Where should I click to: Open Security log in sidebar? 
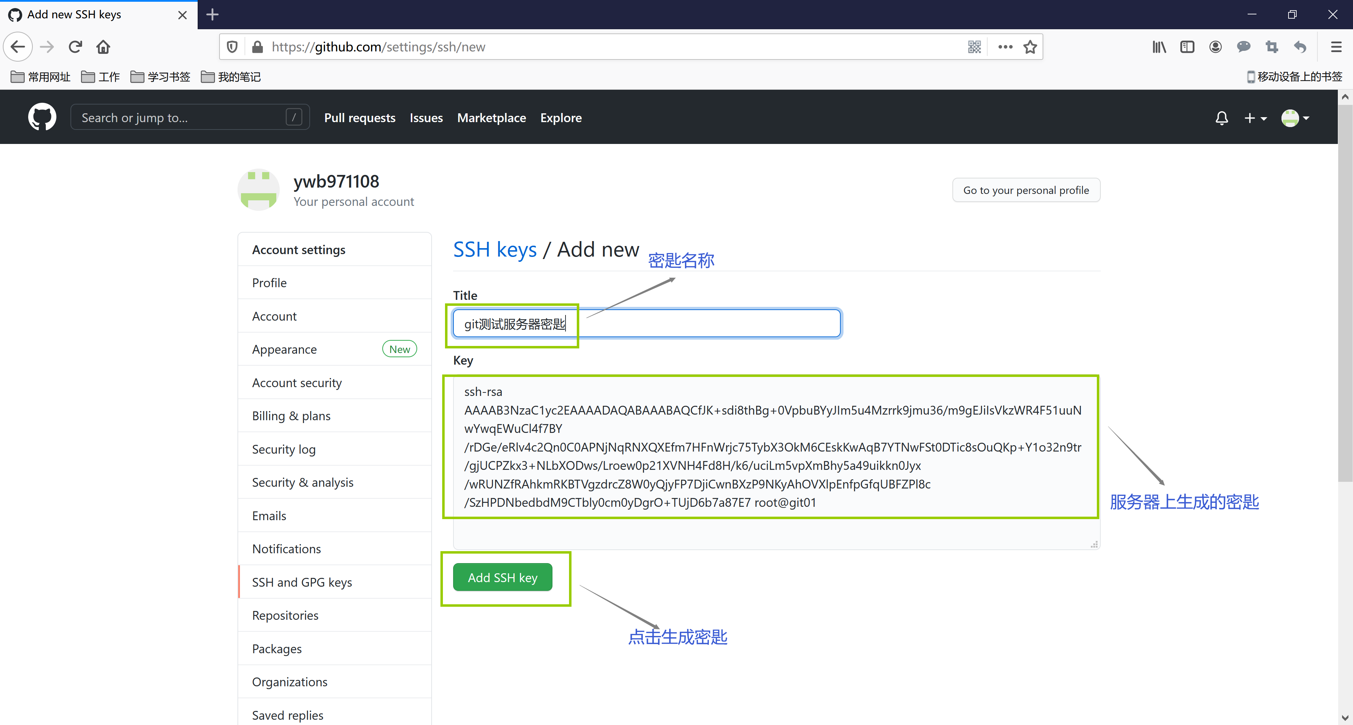[x=335, y=449]
